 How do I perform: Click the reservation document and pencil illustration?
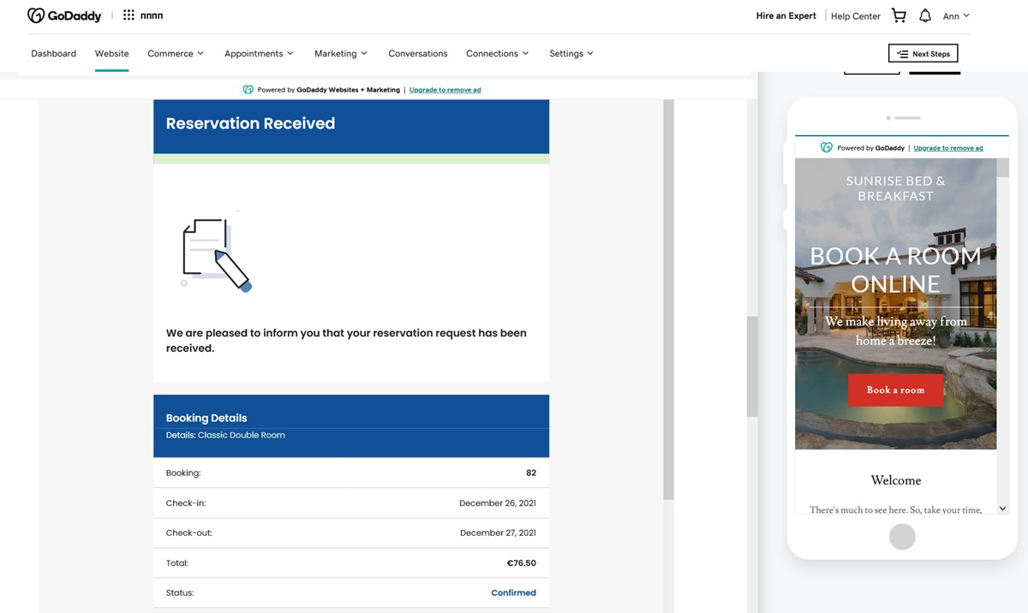coord(216,254)
